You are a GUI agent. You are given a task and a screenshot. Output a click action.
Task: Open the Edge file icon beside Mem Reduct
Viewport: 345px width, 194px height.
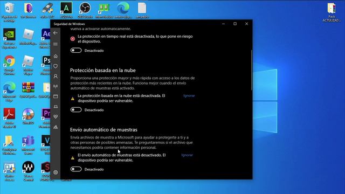pyautogui.click(x=123, y=11)
